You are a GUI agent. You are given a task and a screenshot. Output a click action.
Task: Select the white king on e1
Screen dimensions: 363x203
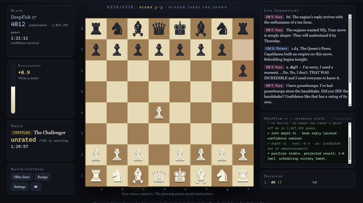pyautogui.click(x=180, y=176)
